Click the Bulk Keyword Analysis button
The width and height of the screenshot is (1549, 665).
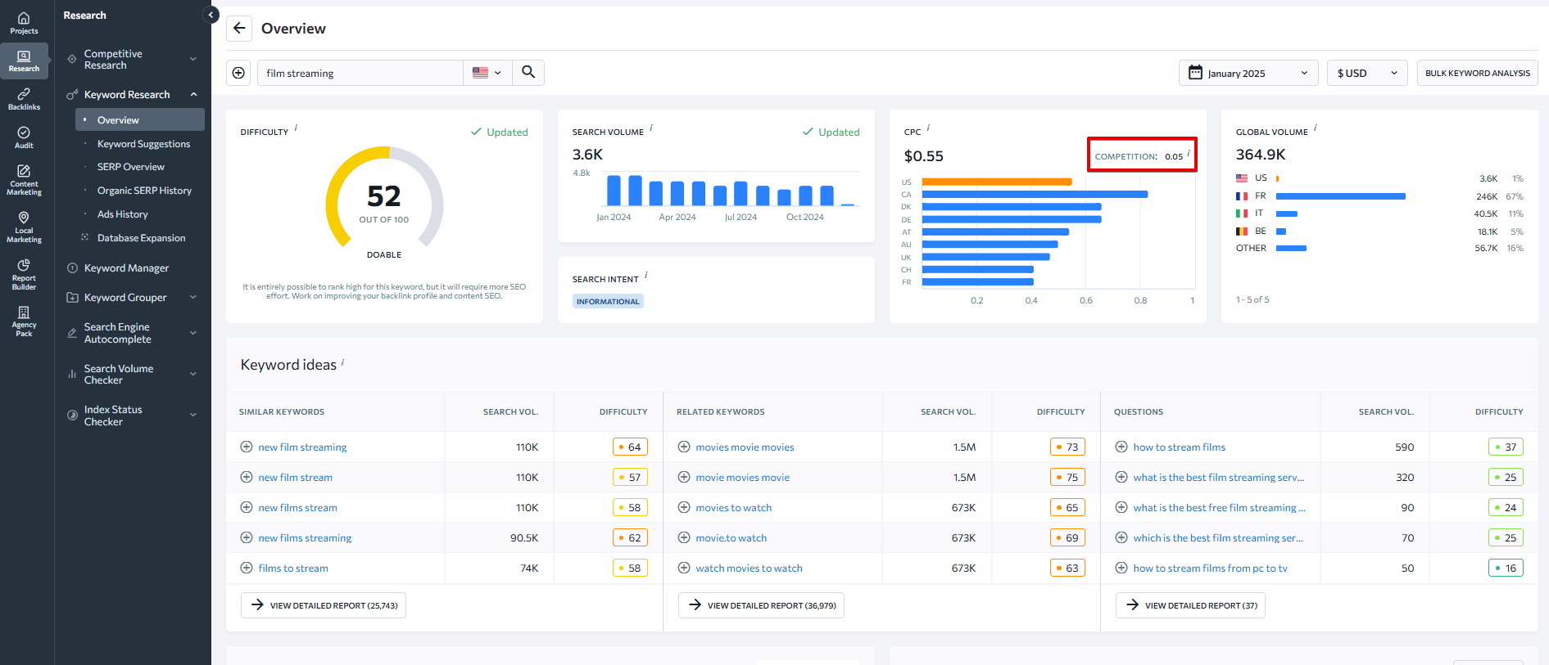coord(1477,73)
